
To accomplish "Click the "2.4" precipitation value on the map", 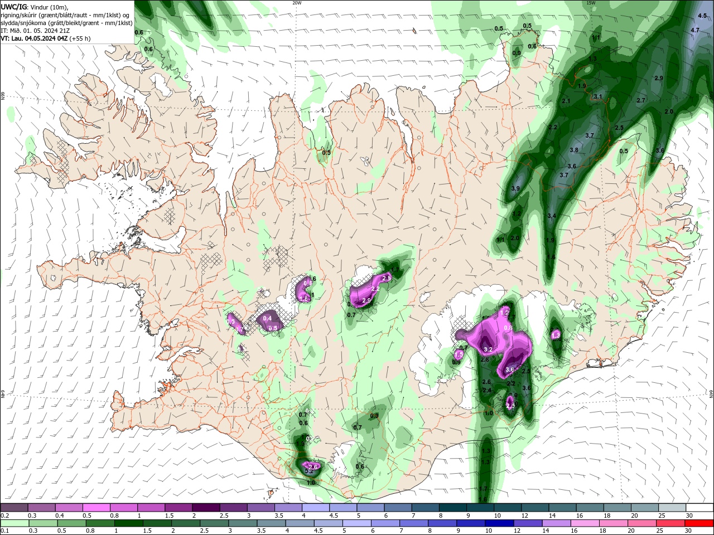I will tap(486, 391).
